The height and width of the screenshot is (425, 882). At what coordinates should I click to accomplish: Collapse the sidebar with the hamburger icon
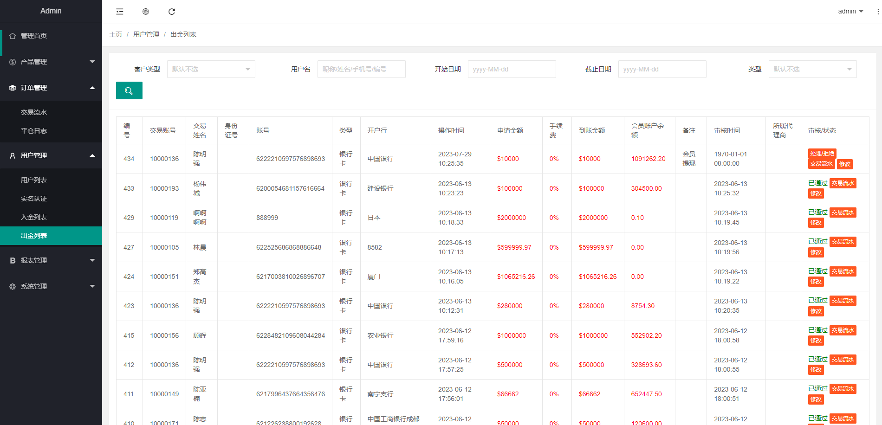click(x=119, y=11)
